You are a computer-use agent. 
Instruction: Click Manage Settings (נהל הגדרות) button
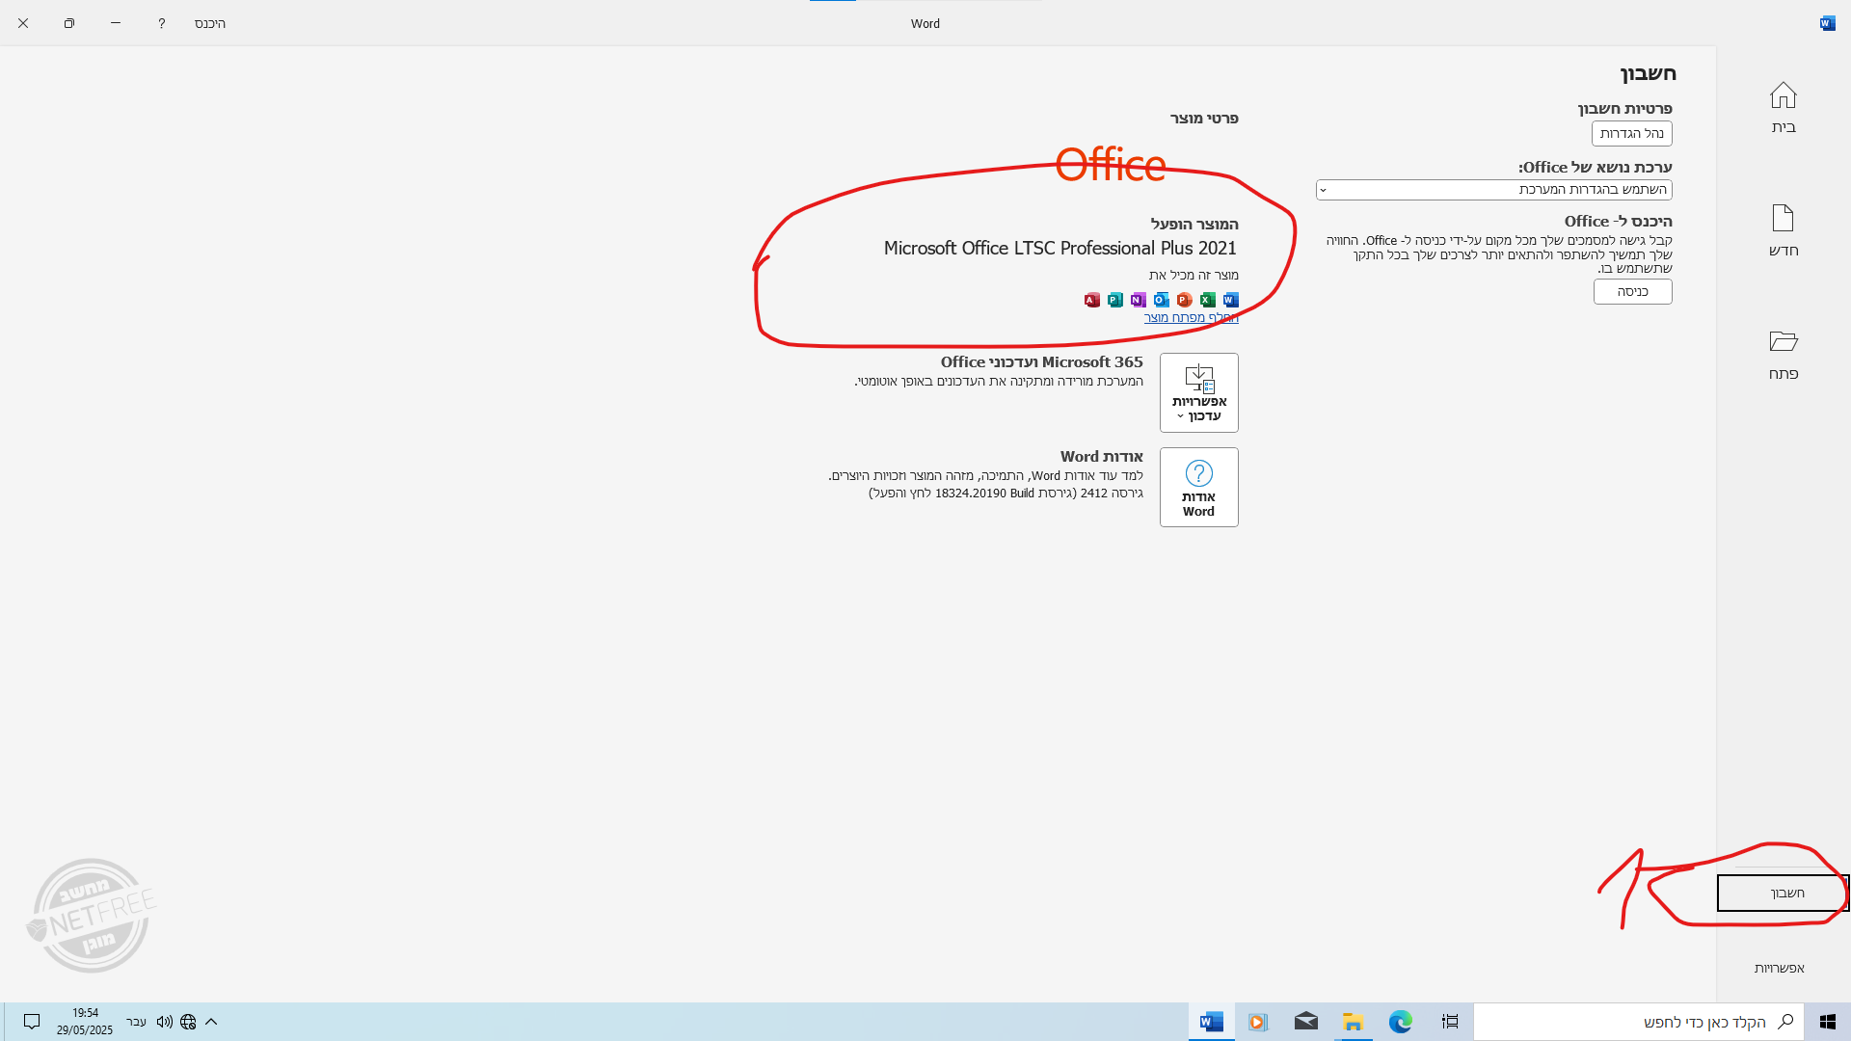1631,133
